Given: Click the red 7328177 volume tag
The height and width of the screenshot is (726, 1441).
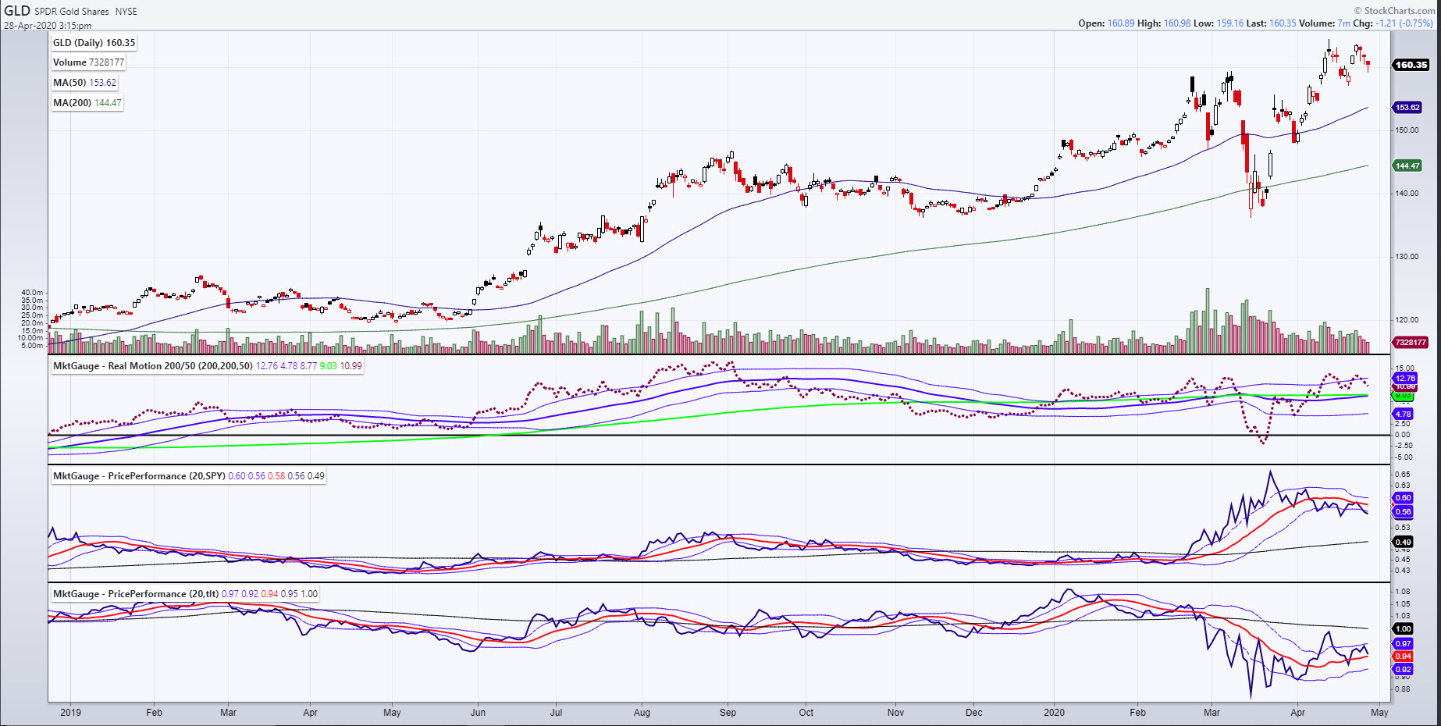Looking at the screenshot, I should 1410,342.
